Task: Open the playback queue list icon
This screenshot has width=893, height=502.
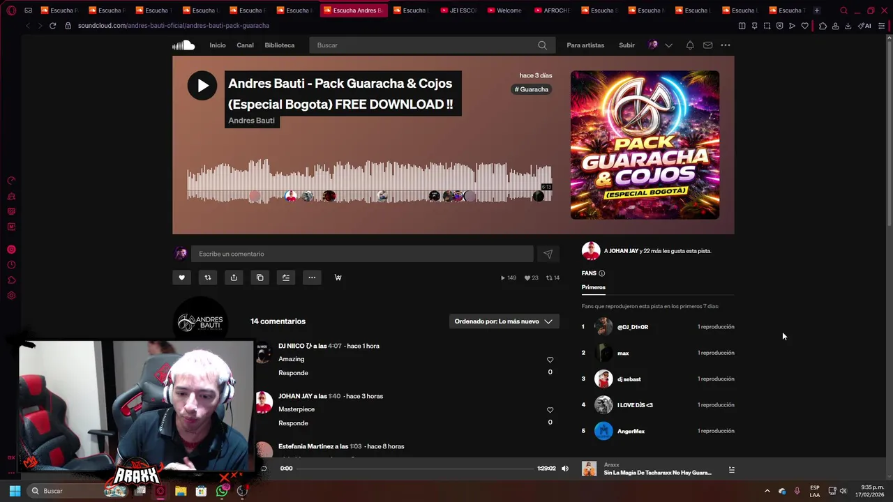Action: (731, 469)
